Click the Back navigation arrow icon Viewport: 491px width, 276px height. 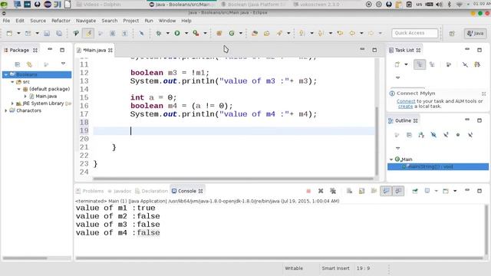[x=352, y=33]
